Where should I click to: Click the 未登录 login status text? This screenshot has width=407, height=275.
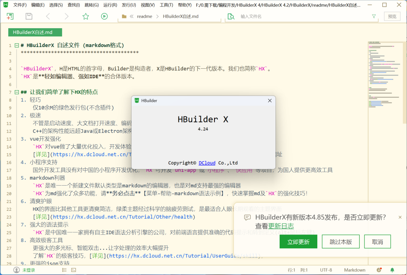coord(29,270)
